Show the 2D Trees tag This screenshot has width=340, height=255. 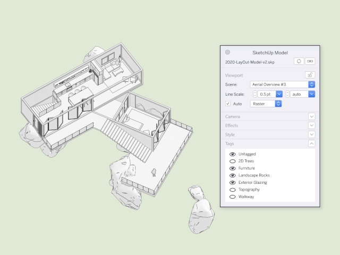232,161
